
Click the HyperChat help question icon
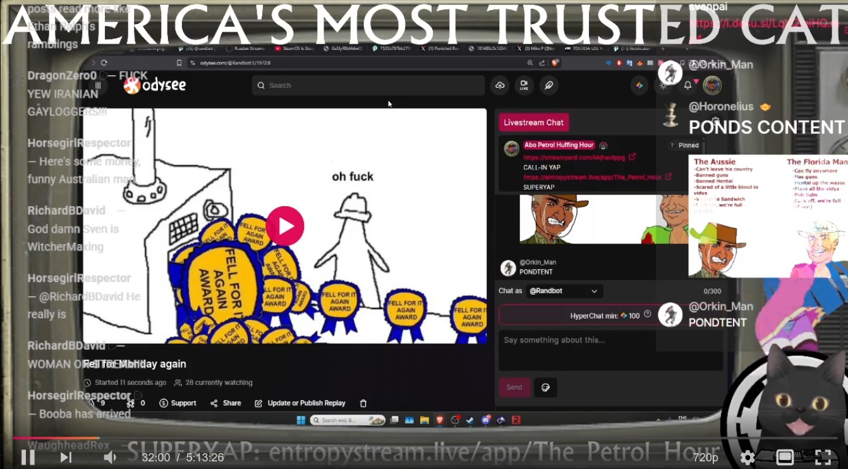pyautogui.click(x=647, y=314)
